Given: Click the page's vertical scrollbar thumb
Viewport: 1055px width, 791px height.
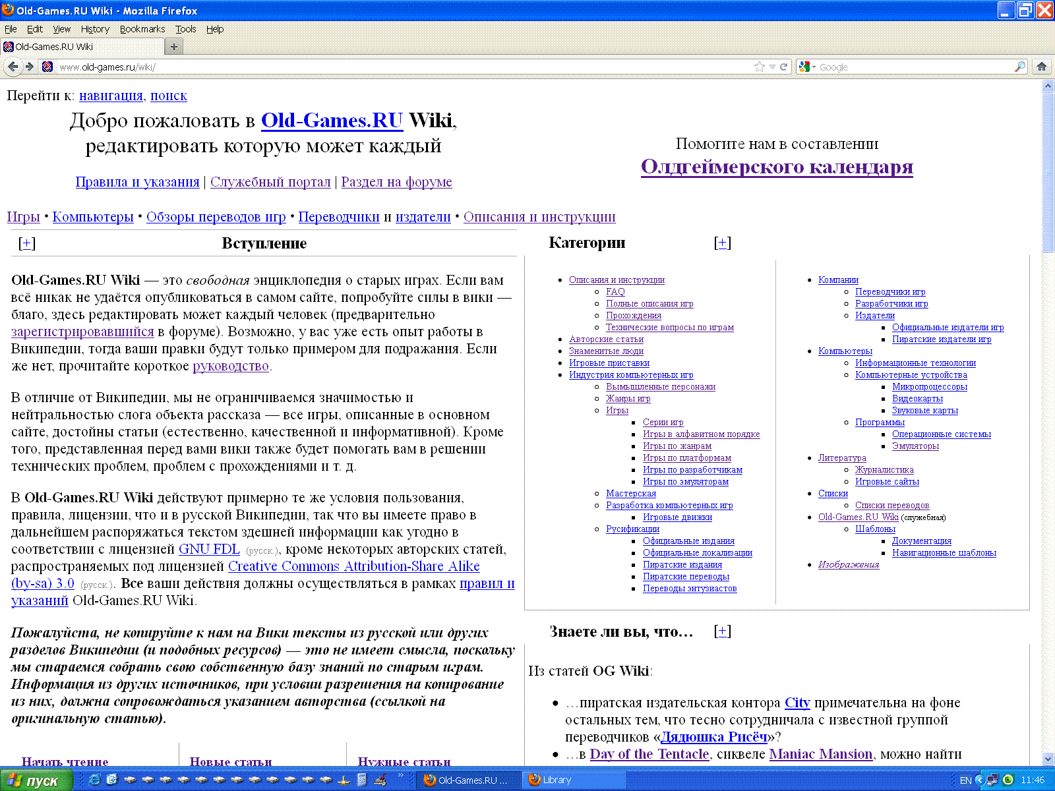Looking at the screenshot, I should 1048,173.
